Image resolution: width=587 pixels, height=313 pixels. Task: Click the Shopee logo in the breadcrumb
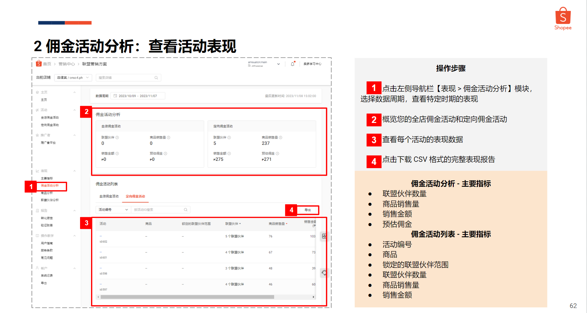click(x=39, y=63)
